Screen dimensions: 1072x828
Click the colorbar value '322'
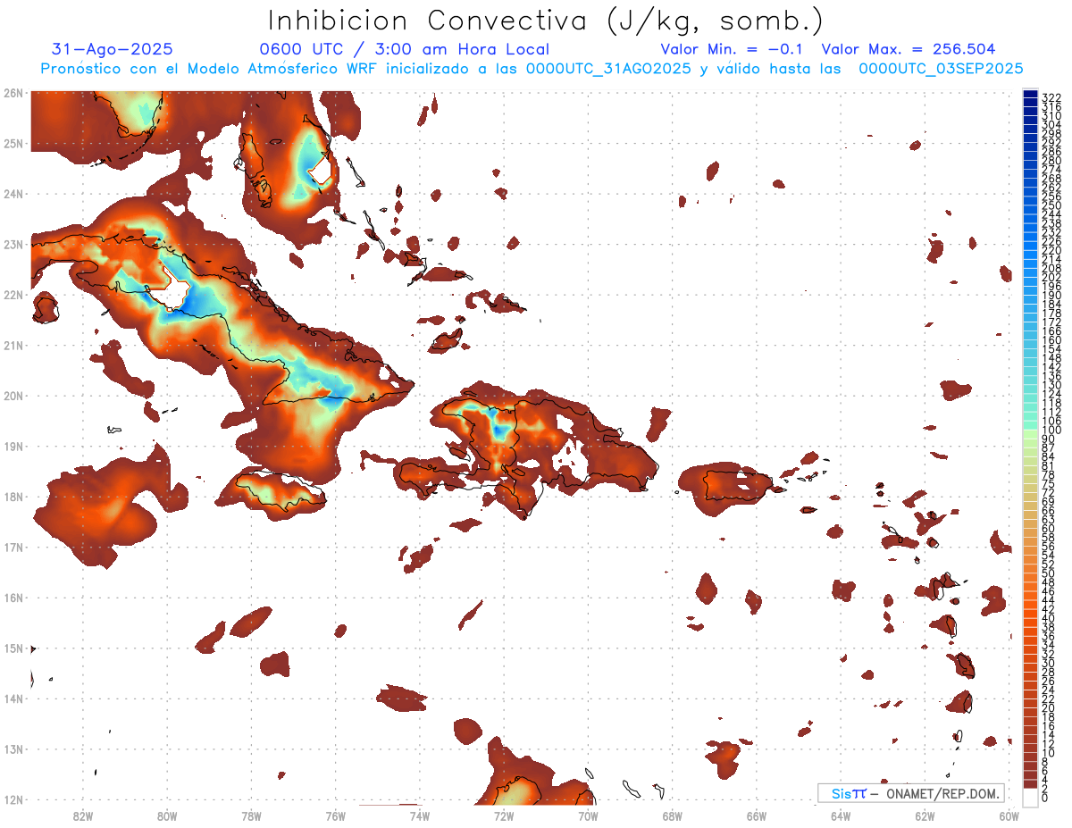[x=1051, y=98]
